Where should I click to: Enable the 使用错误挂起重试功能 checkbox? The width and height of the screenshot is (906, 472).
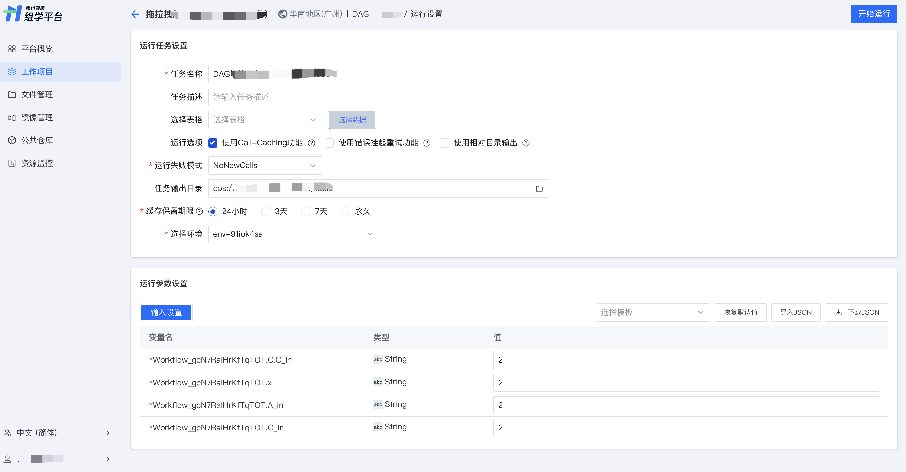click(329, 143)
